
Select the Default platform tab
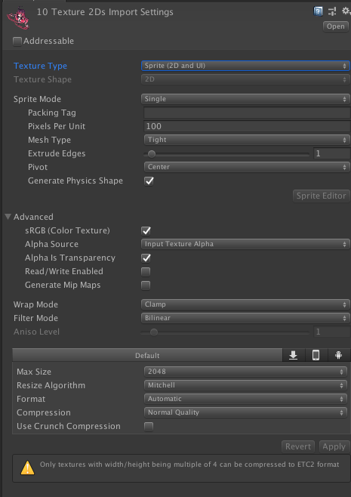pos(147,355)
